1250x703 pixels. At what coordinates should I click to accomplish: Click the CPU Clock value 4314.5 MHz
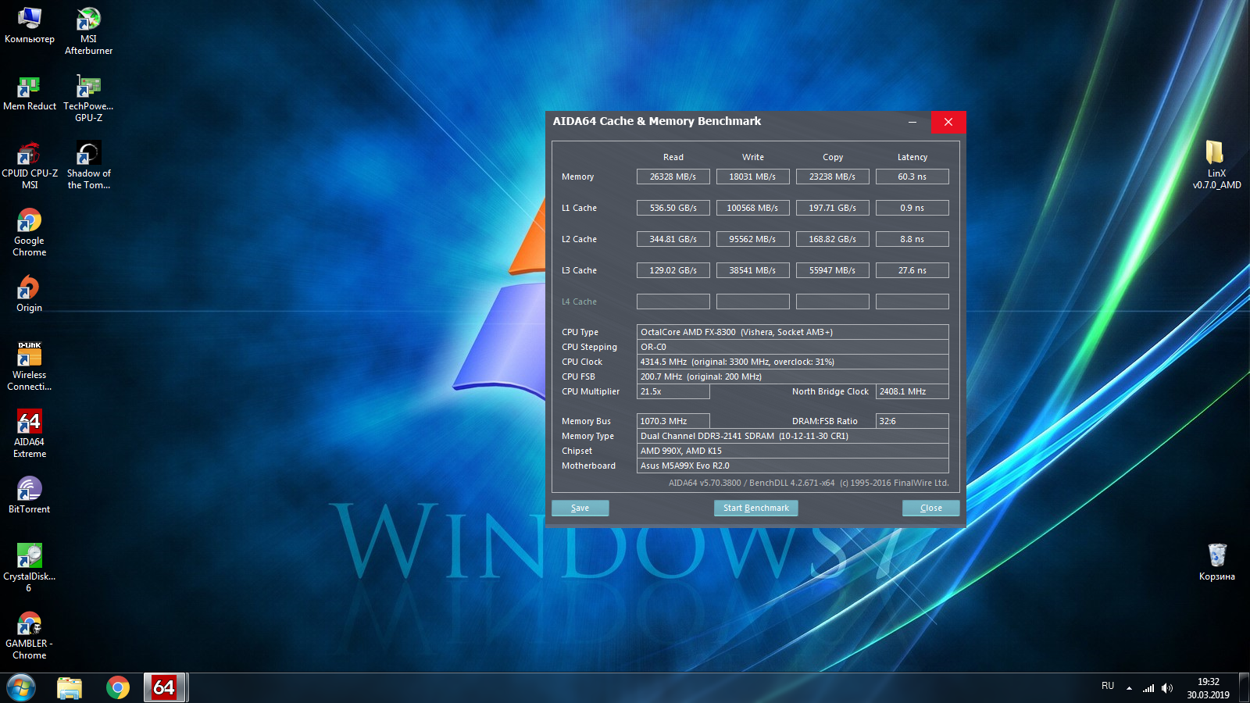(x=793, y=362)
